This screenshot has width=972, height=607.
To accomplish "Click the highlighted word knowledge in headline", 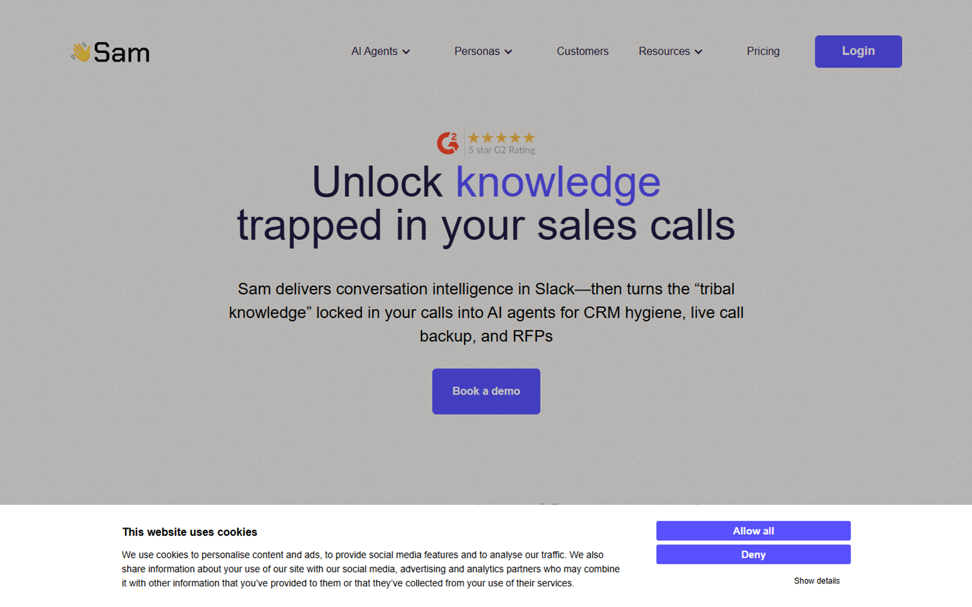I will [x=558, y=182].
